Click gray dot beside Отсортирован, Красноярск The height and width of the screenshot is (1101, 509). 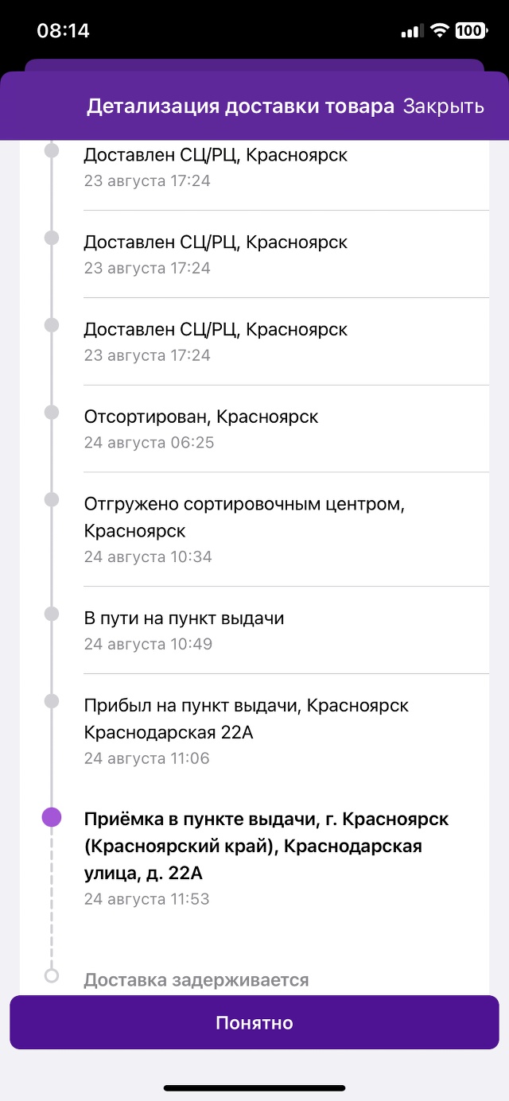click(52, 413)
